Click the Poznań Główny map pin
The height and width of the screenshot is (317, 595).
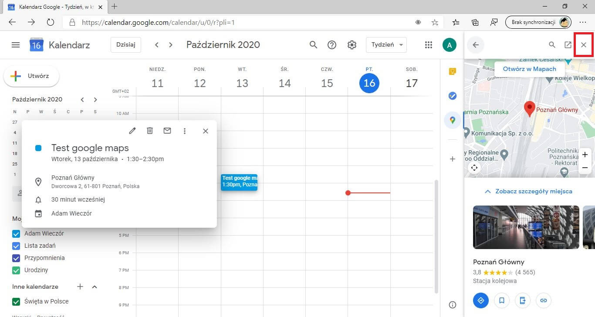(530, 109)
